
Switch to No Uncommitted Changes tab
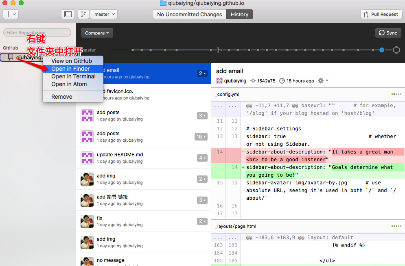[x=190, y=15]
